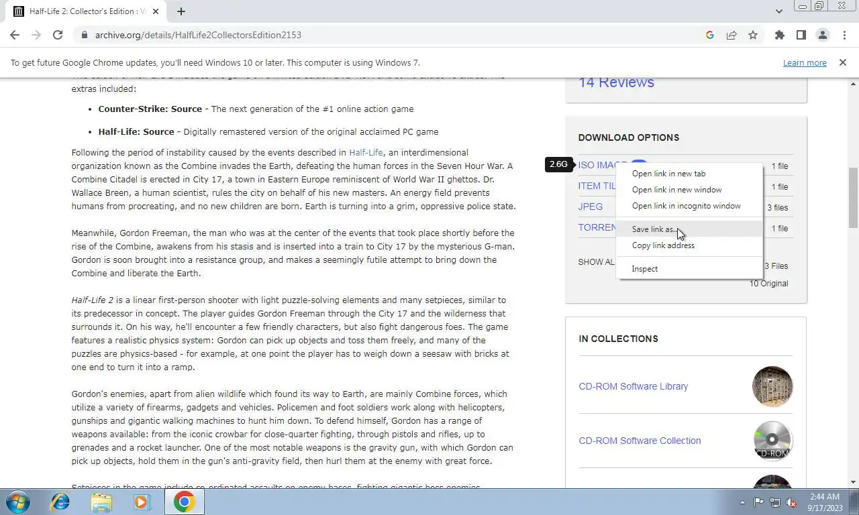This screenshot has height=515, width=859.
Task: Click the Counter-Strike: Source bullet text
Action: tap(256, 109)
